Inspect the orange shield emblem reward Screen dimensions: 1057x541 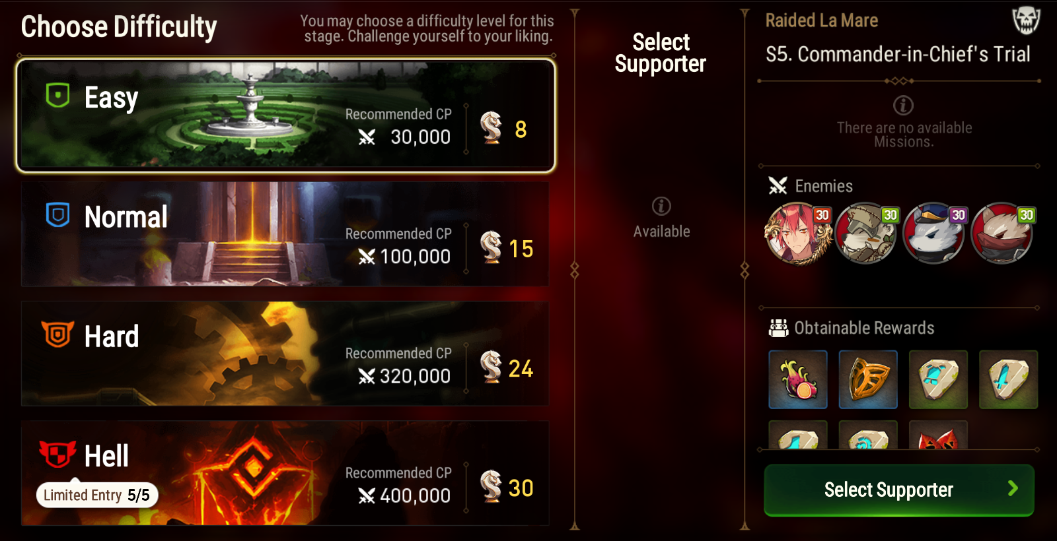point(868,379)
